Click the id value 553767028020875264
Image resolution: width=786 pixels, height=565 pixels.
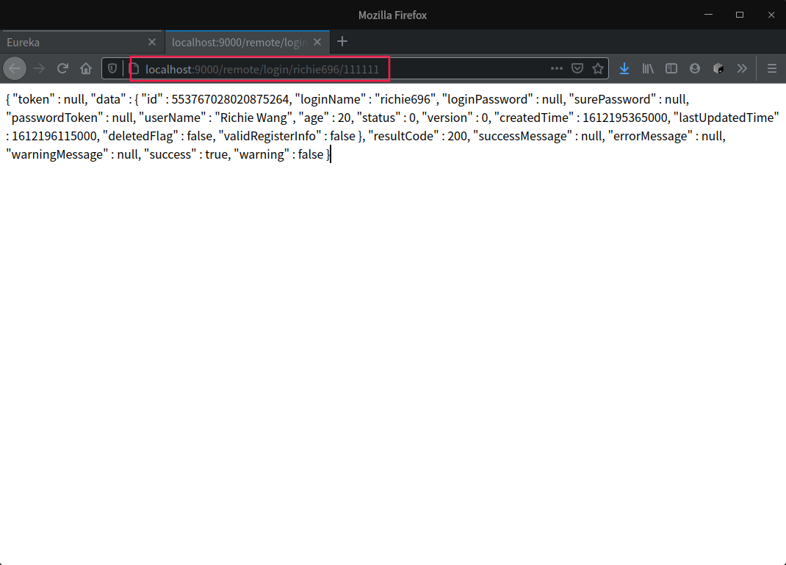click(x=231, y=99)
